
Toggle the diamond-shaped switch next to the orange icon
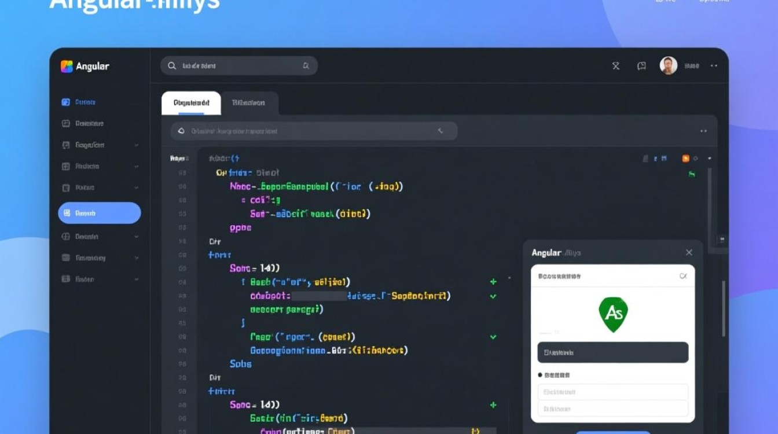click(696, 157)
